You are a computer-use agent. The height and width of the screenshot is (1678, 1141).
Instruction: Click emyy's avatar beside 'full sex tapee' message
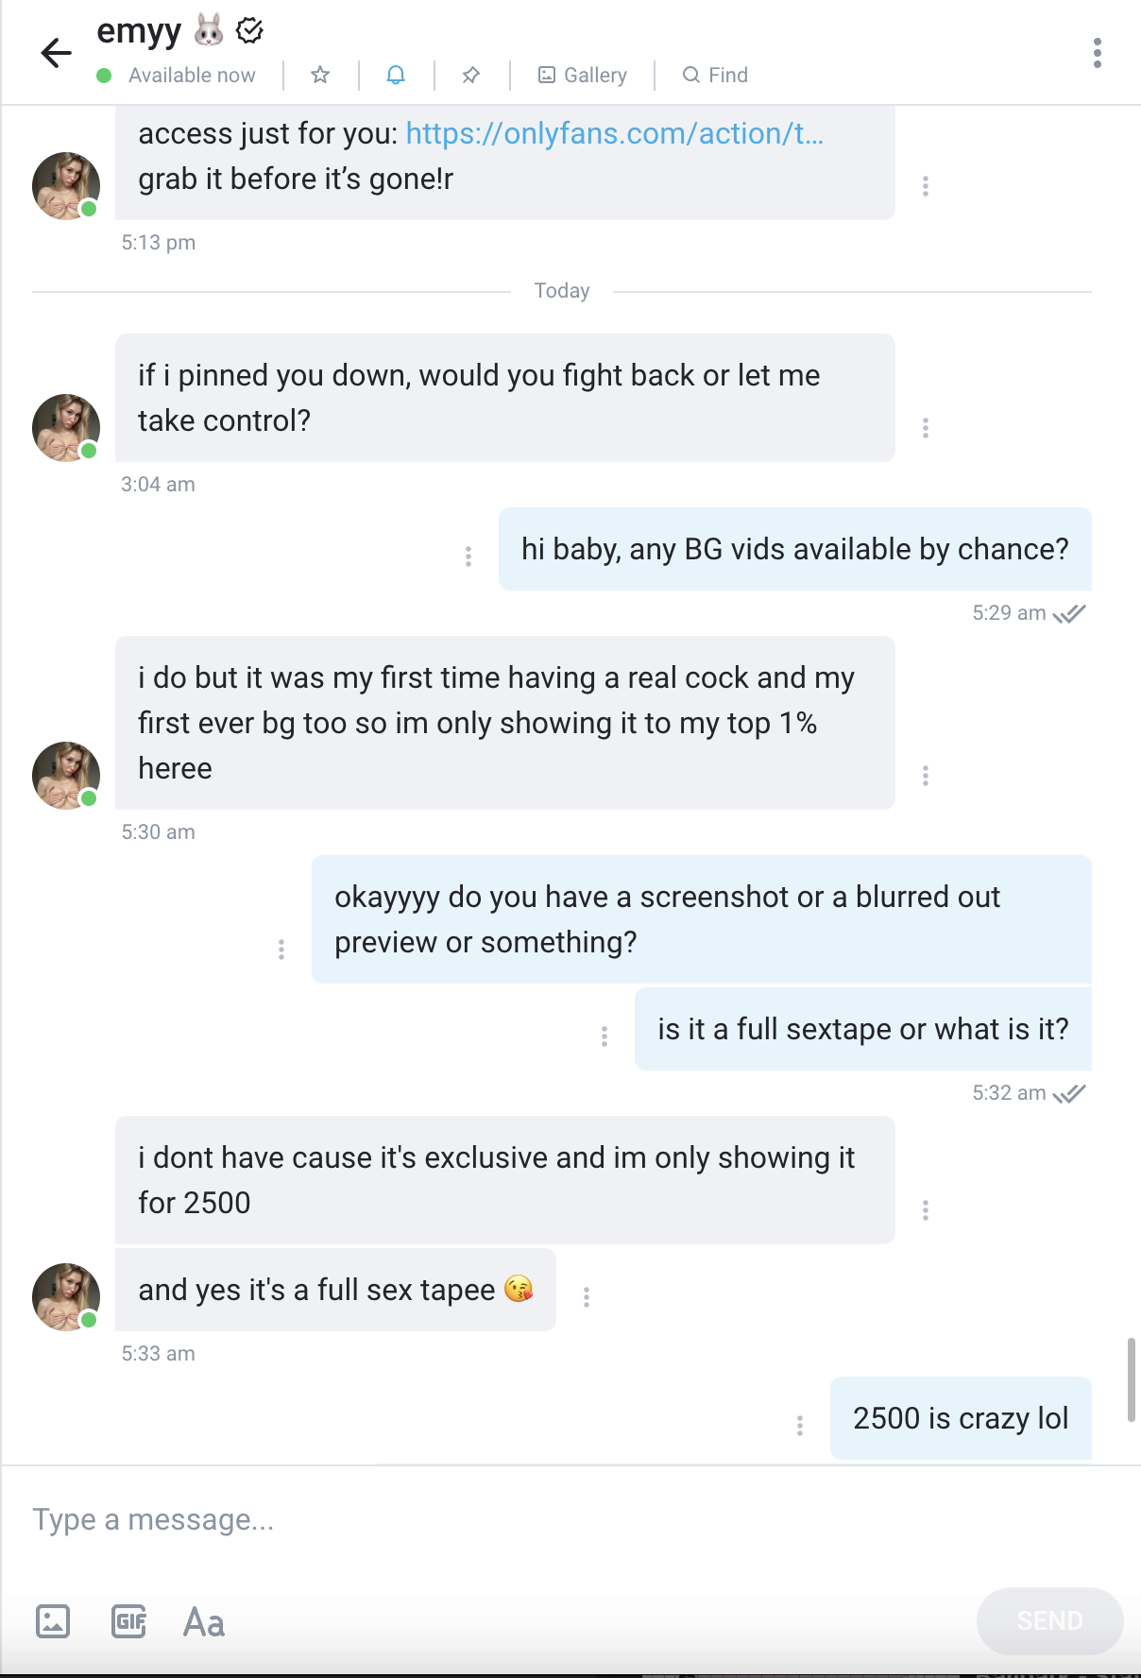tap(66, 1296)
